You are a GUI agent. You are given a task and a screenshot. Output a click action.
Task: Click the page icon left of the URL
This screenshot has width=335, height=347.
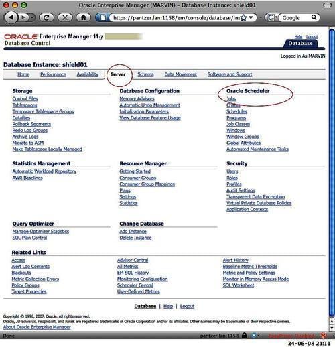tap(103, 17)
